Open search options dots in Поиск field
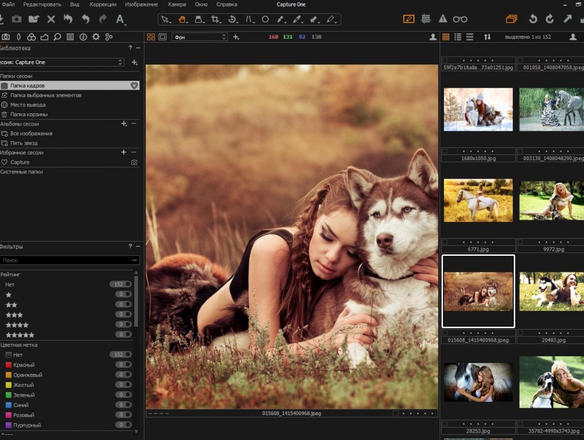This screenshot has width=584, height=440. (135, 260)
